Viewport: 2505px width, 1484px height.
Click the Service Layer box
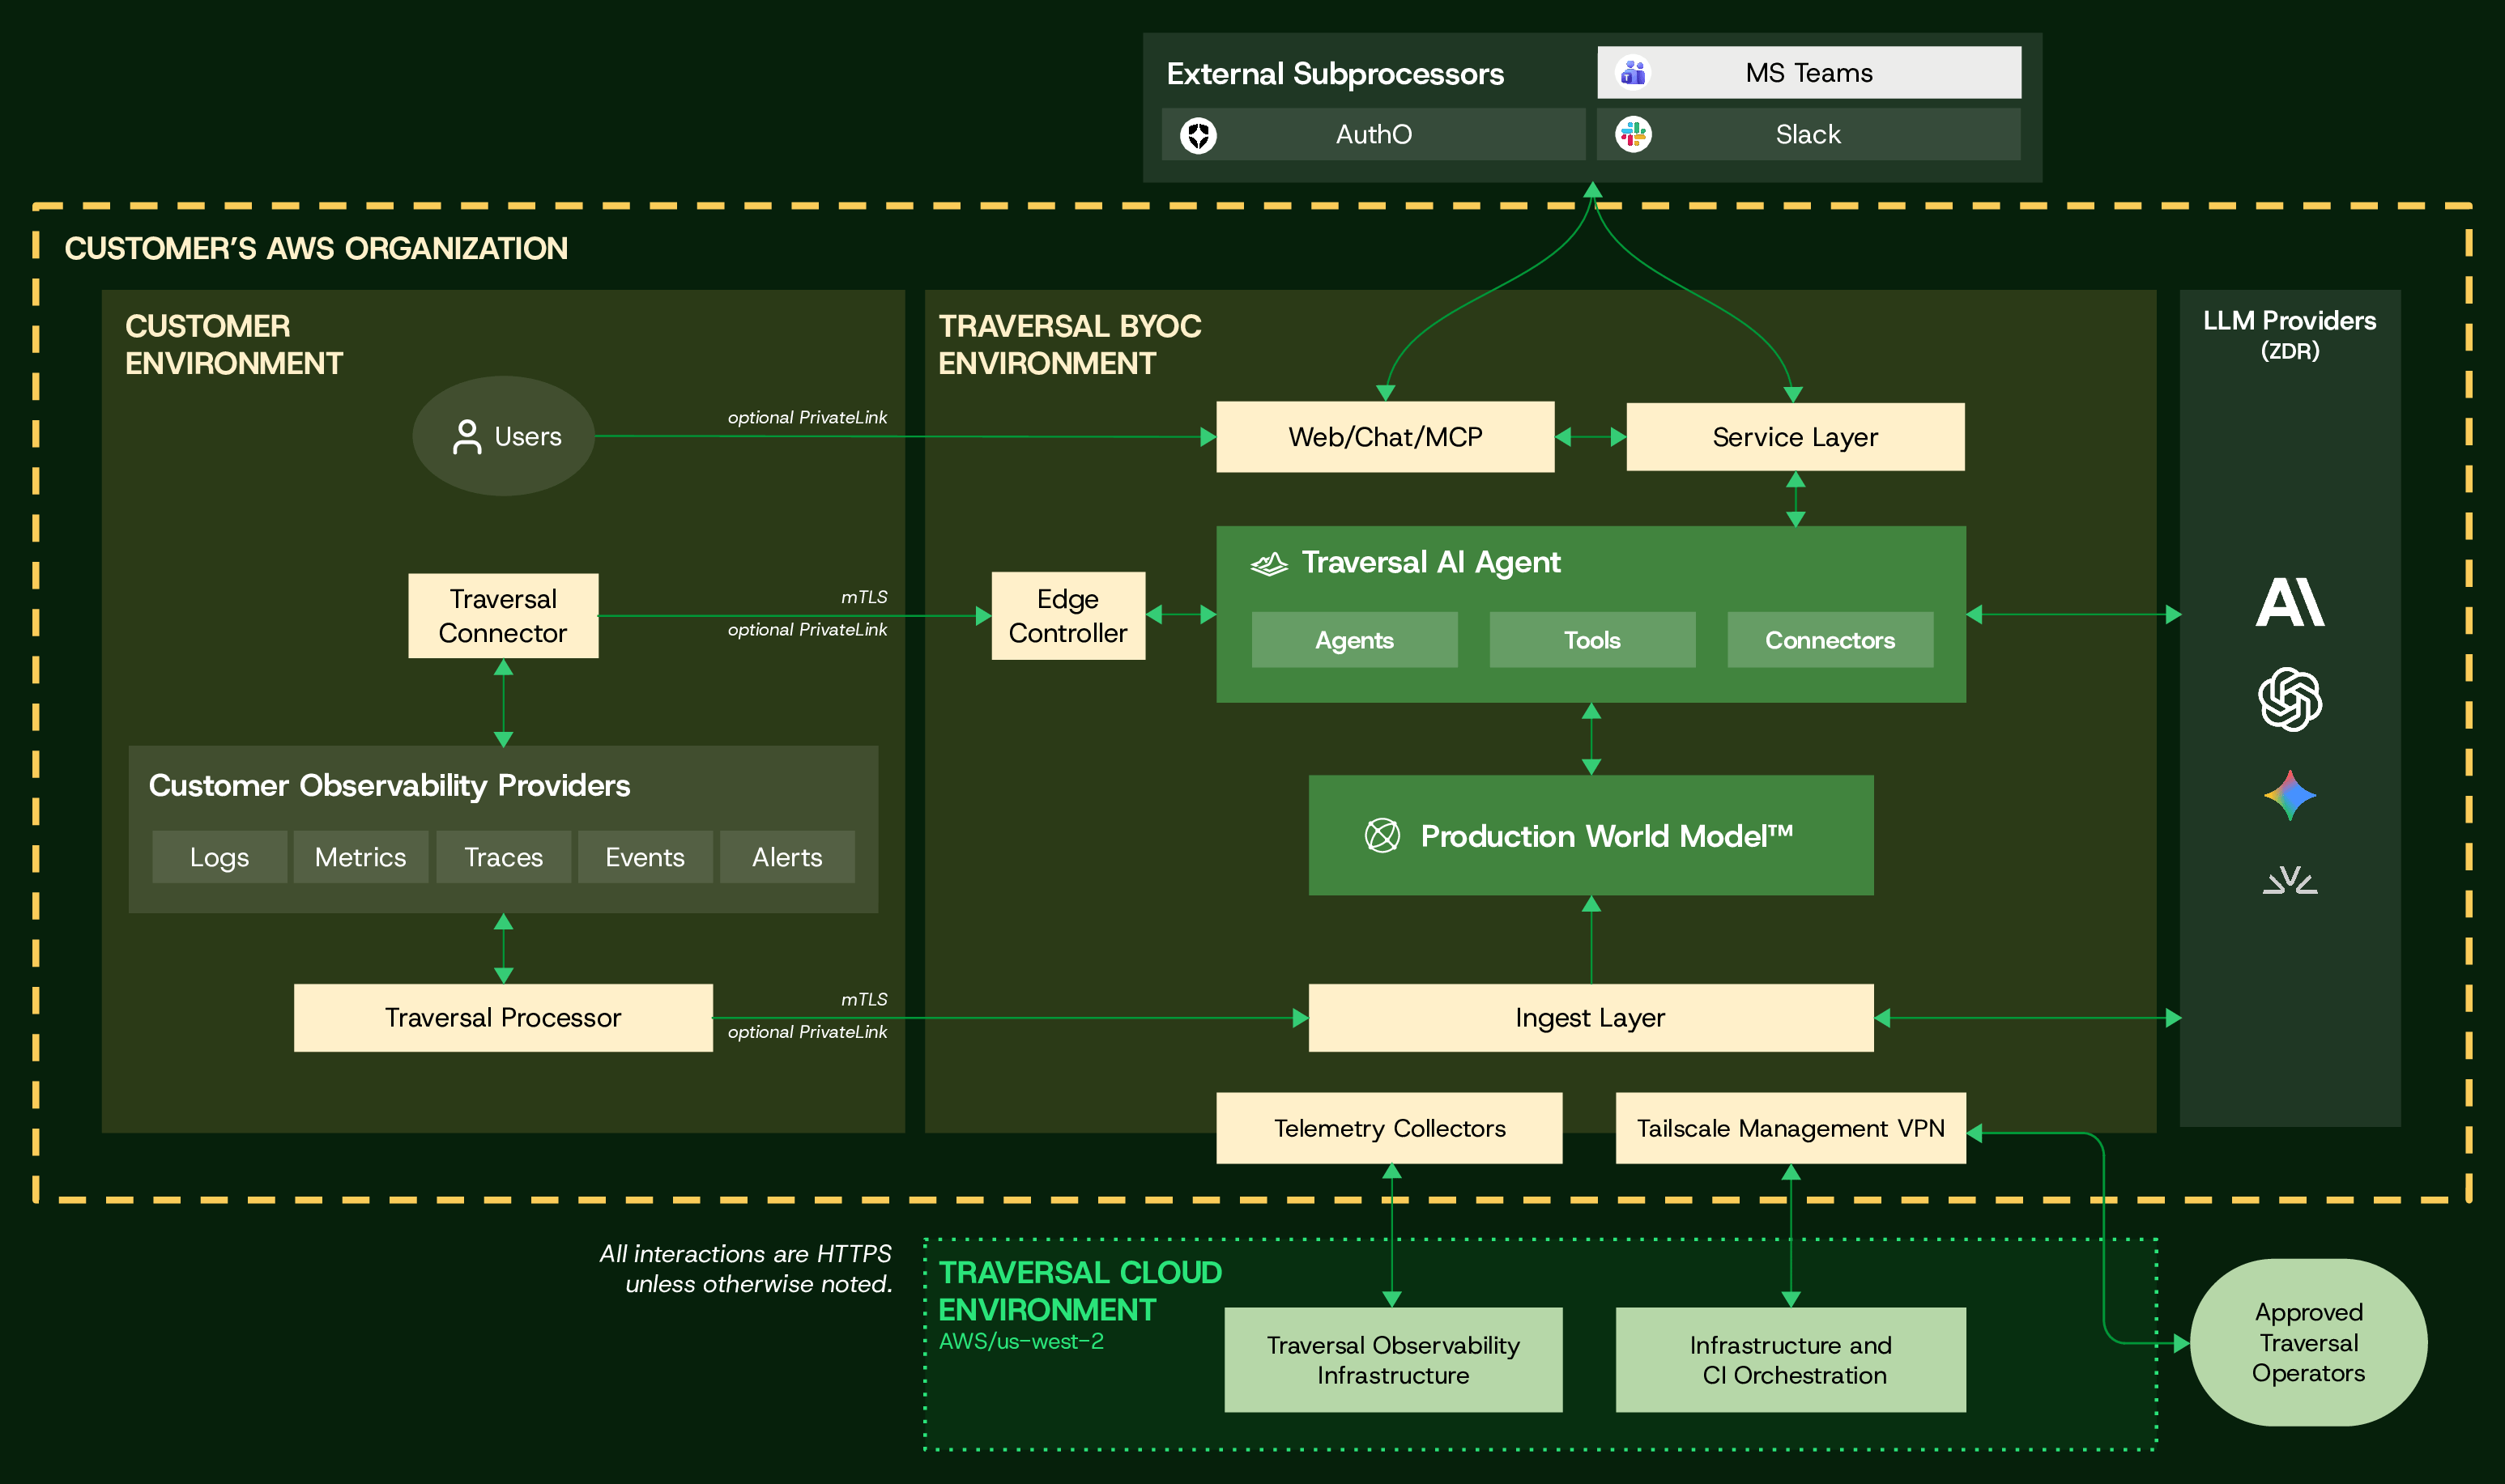point(1795,437)
